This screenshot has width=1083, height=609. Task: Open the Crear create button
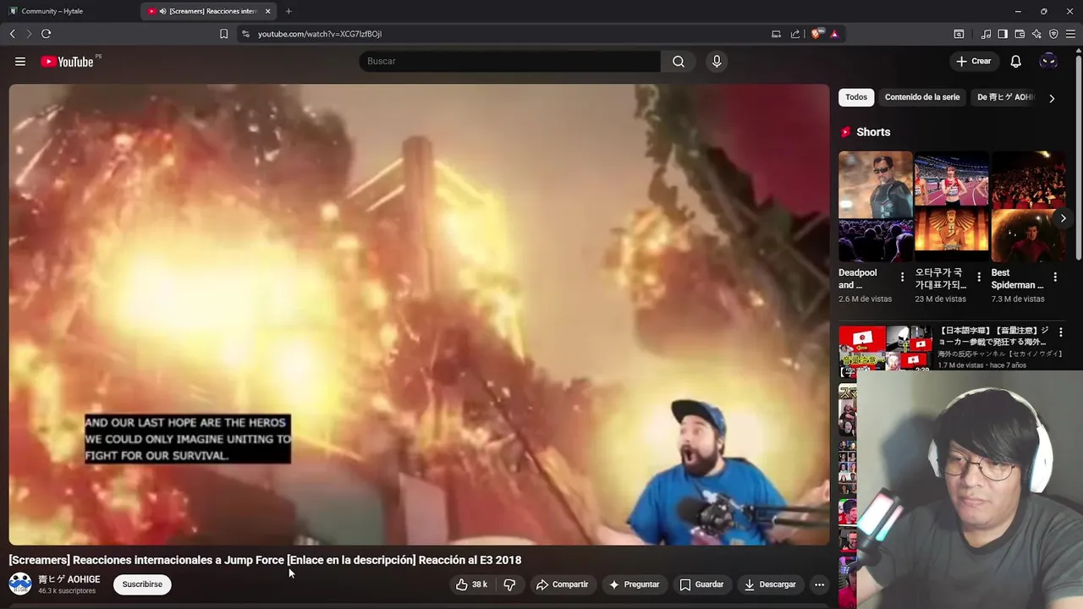(973, 61)
